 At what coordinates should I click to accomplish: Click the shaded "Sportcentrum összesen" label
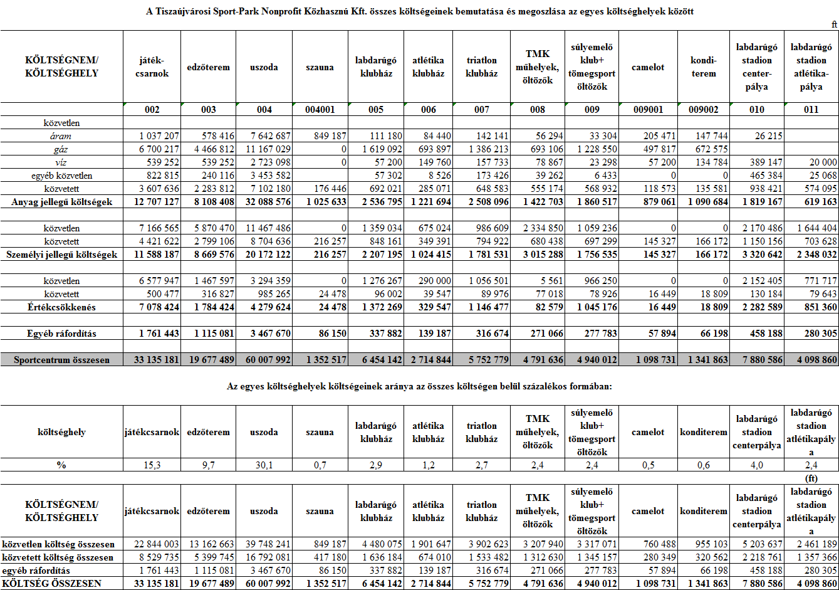pos(61,360)
